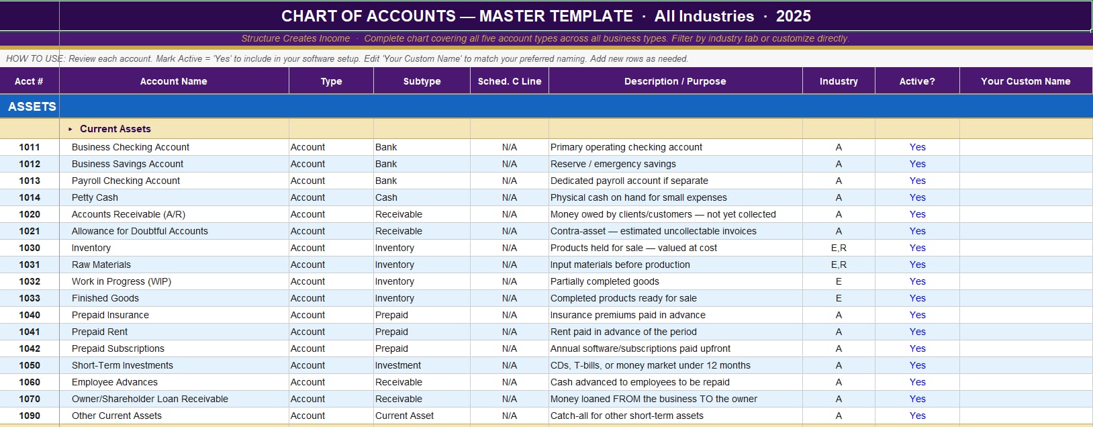Click the chart title cell
1093x427 pixels.
pos(546,16)
